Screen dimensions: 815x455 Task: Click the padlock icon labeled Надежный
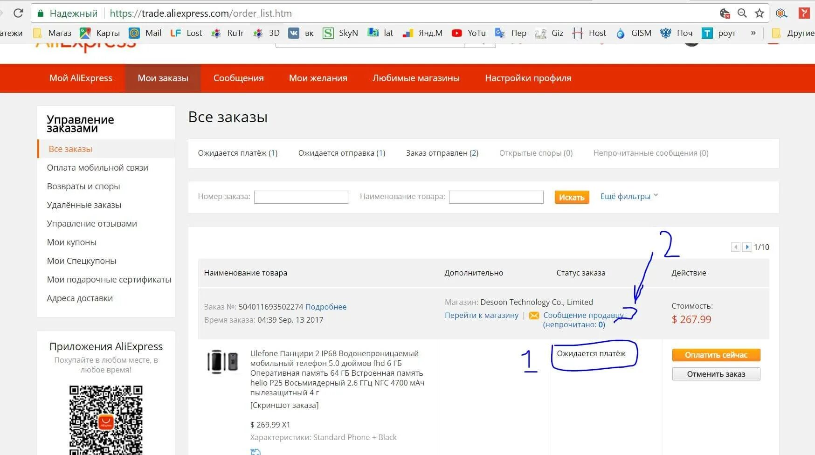point(41,13)
